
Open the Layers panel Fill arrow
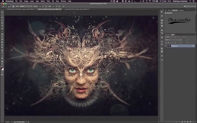coord(187,43)
